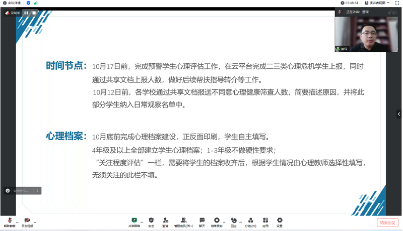Unmute the microphone (解除静音)
The image size is (403, 231).
pyautogui.click(x=10, y=222)
